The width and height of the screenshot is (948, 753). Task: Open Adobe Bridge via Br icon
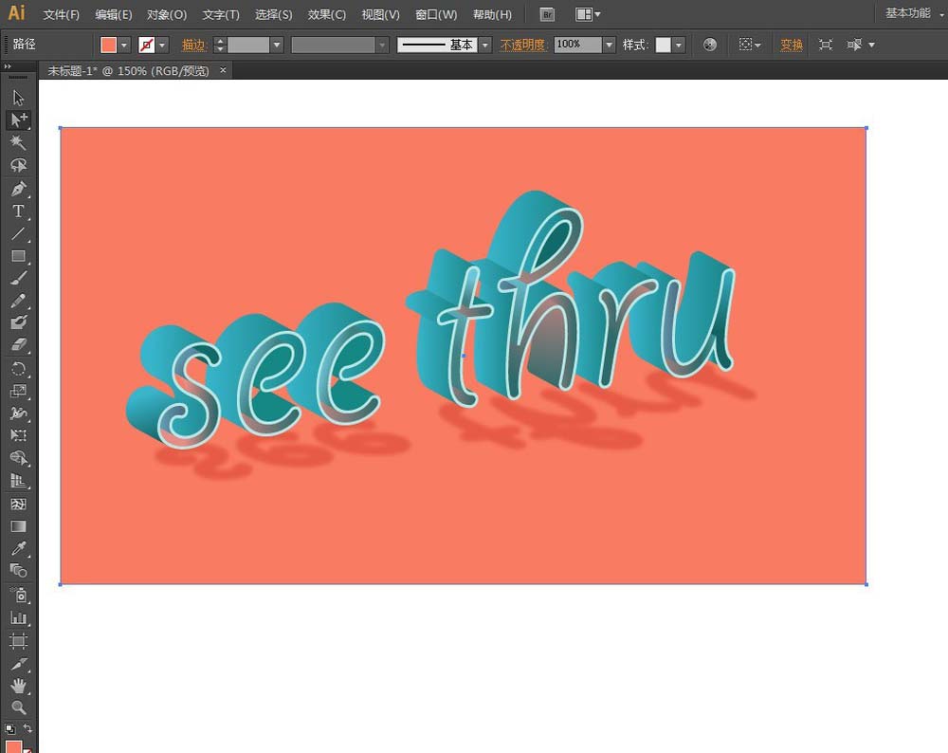(547, 14)
